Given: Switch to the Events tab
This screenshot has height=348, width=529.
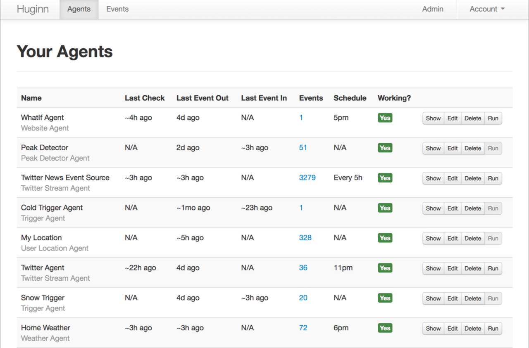Looking at the screenshot, I should tap(117, 9).
